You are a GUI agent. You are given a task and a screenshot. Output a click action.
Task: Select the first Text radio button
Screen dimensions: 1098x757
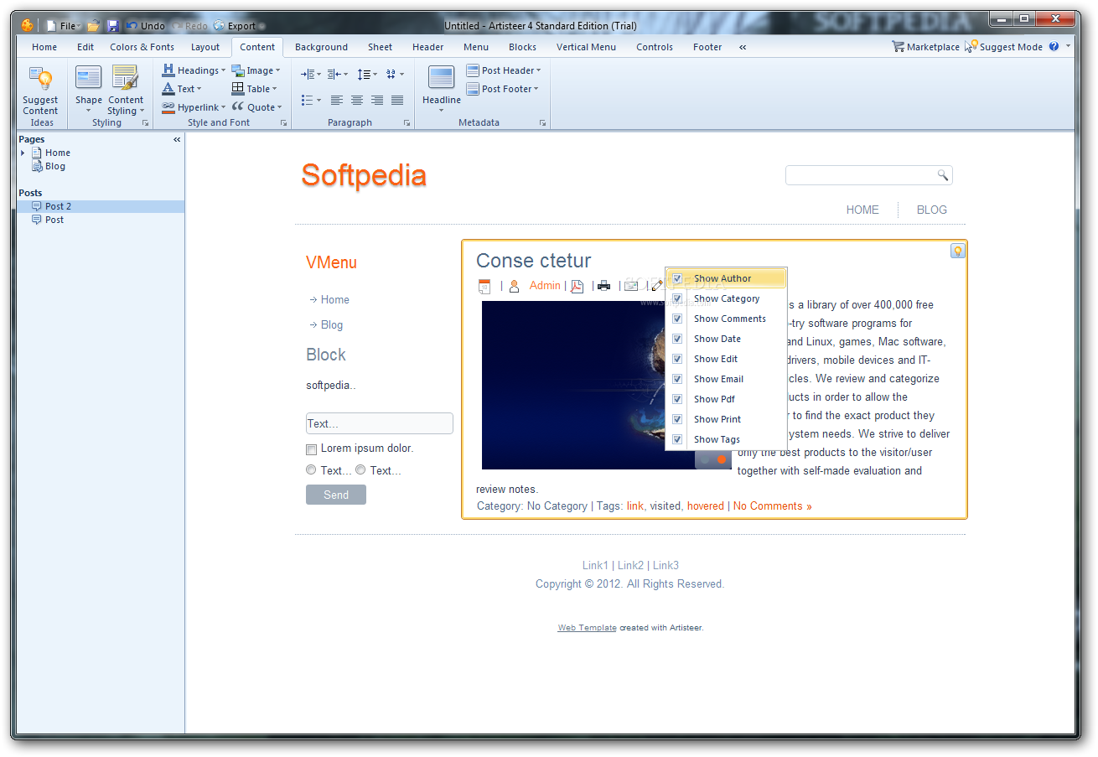(x=311, y=470)
